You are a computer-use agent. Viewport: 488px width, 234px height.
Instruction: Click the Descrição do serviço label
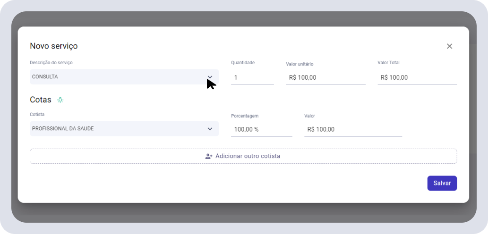point(51,62)
